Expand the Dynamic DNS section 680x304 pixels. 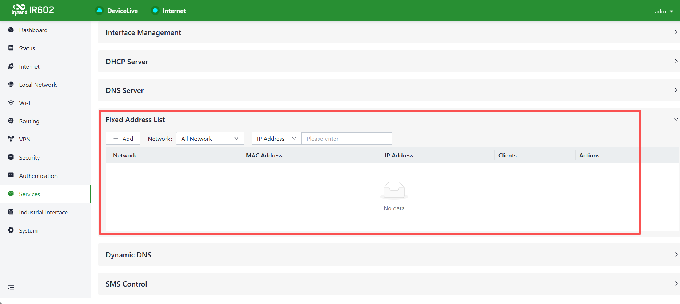389,254
